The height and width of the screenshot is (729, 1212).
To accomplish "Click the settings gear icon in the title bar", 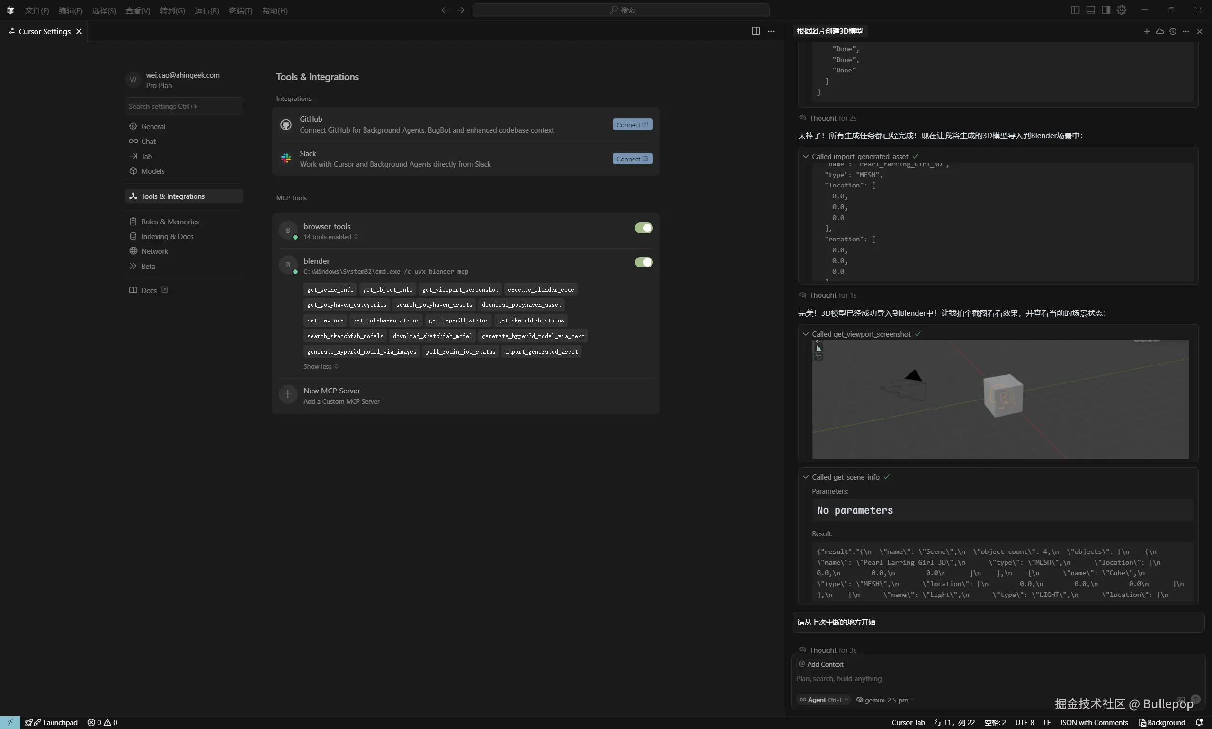I will (x=1121, y=10).
